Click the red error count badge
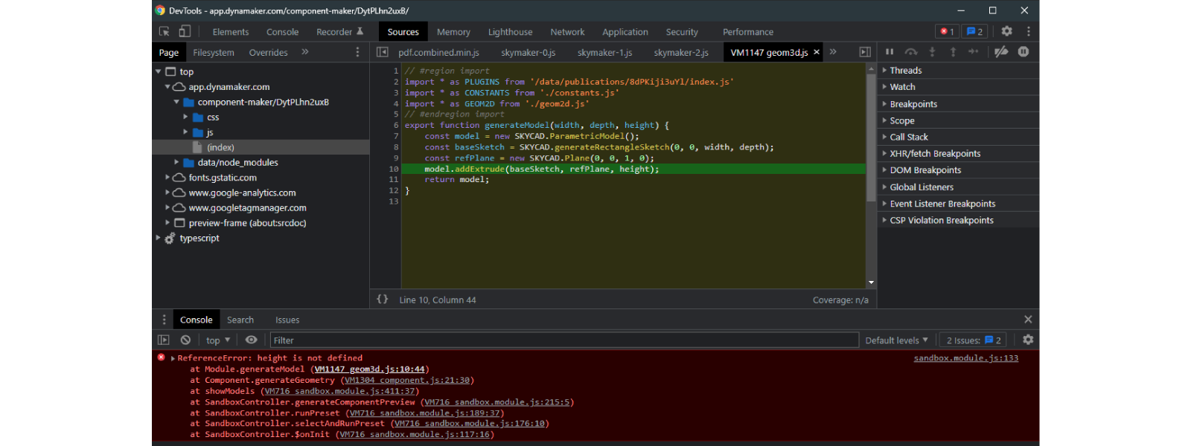Screen dimensions: 1191x446 [947, 31]
